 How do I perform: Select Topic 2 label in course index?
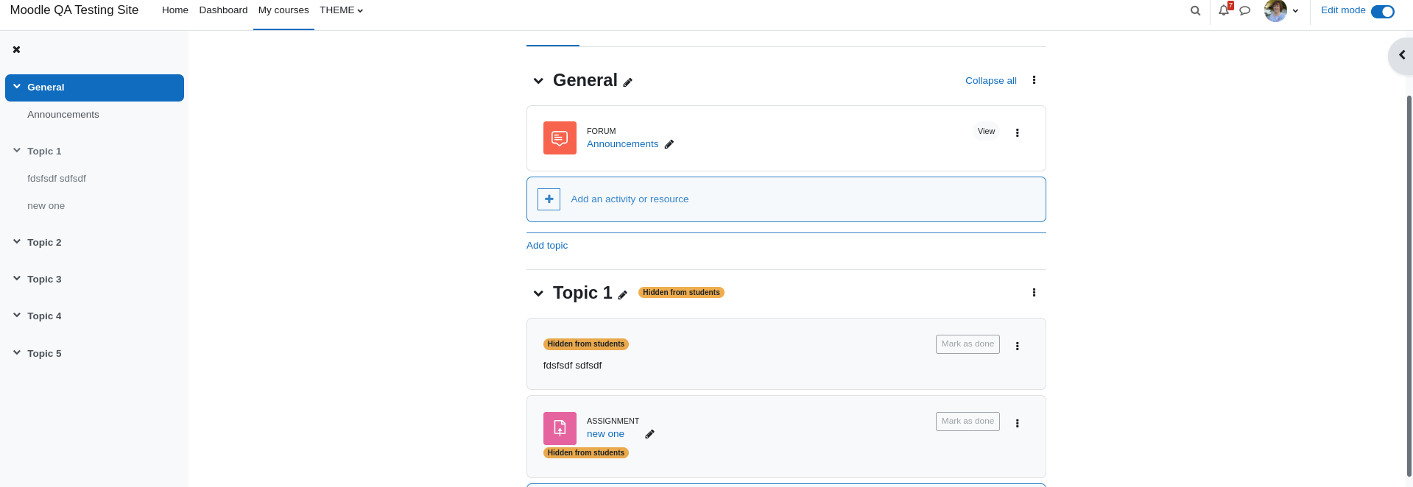coord(44,243)
